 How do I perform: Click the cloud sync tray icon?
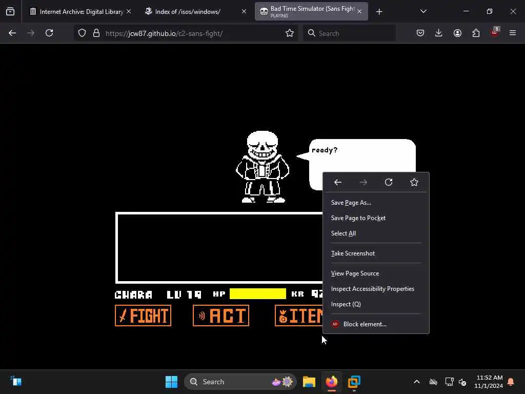point(433,382)
